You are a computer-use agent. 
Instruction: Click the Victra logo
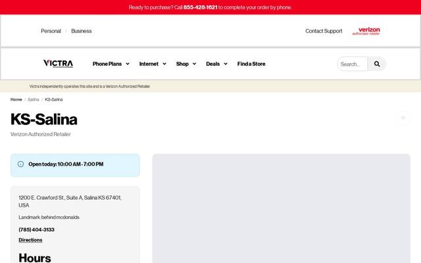coord(58,64)
